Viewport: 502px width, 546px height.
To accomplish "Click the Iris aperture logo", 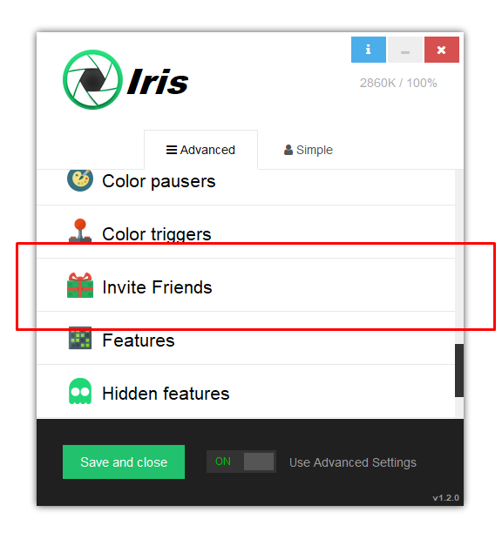I will tap(92, 80).
